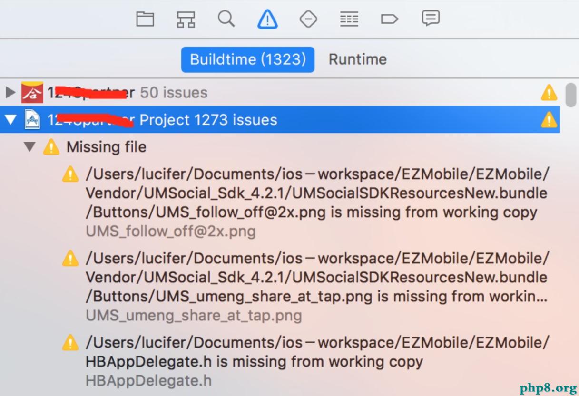This screenshot has height=396, width=579.
Task: Click the warning badge on the Project 1273 issues row
Action: pyautogui.click(x=549, y=120)
